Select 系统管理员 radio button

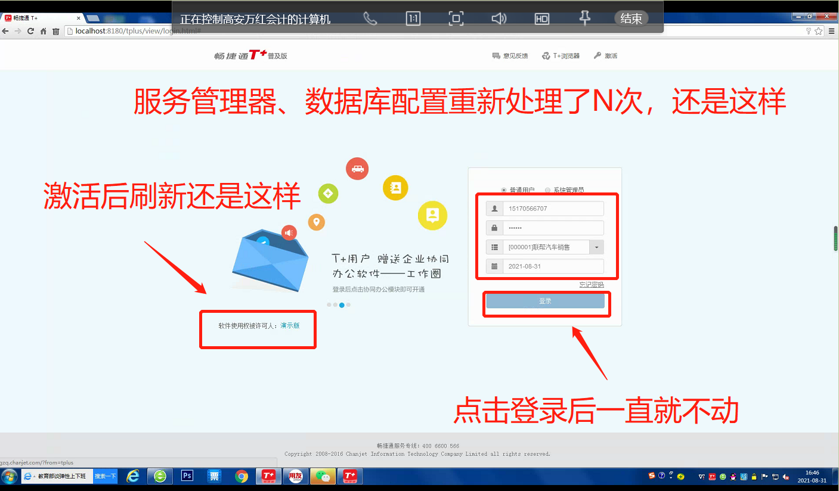(547, 190)
